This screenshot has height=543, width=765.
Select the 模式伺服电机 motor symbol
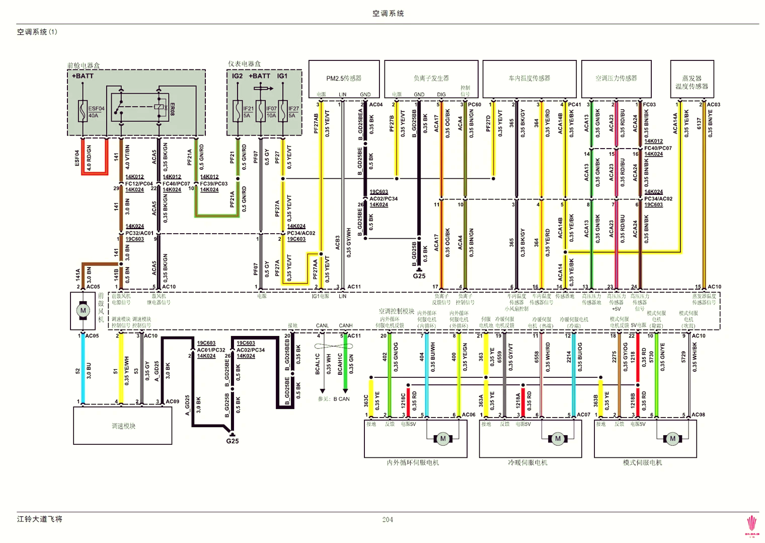point(672,439)
